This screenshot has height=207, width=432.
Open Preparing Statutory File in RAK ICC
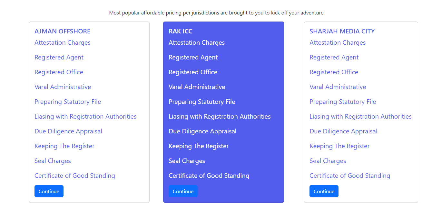pos(202,102)
